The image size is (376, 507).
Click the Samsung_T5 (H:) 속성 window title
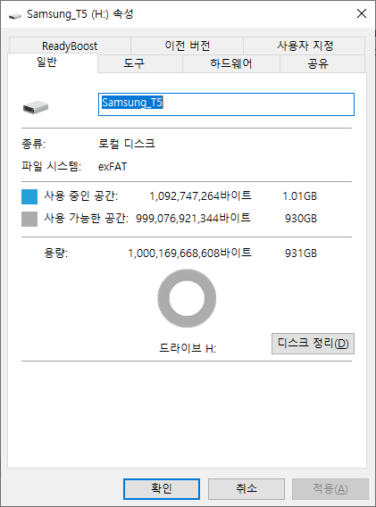point(79,14)
